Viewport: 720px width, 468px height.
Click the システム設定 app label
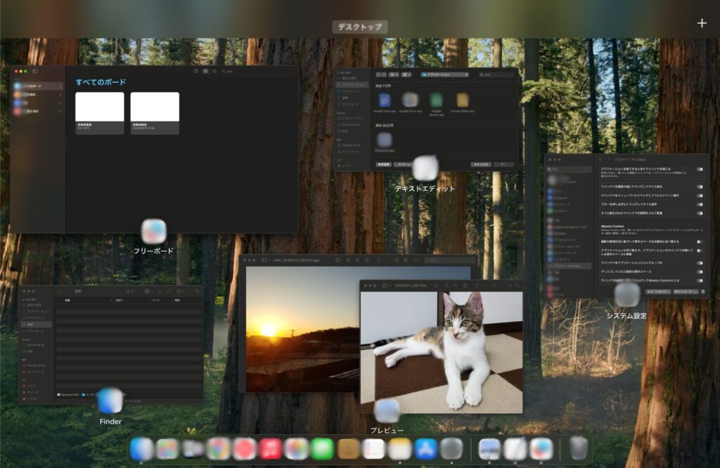[626, 316]
